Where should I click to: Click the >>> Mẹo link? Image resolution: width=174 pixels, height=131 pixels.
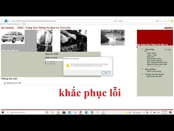[x=167, y=49]
